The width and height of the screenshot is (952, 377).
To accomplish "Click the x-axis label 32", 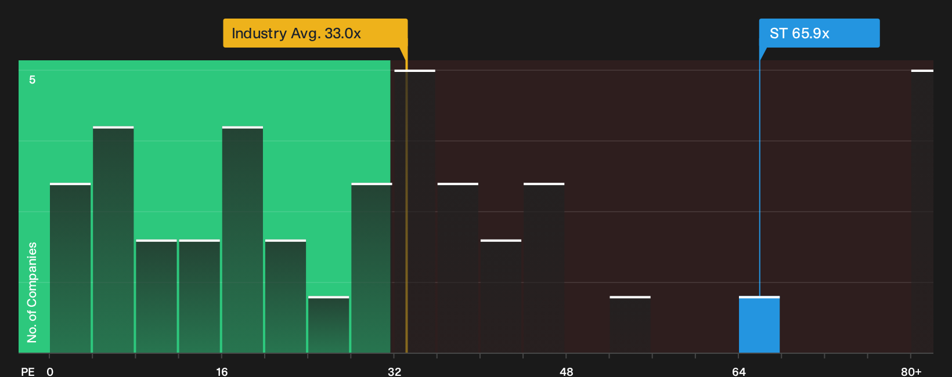I will pyautogui.click(x=394, y=371).
